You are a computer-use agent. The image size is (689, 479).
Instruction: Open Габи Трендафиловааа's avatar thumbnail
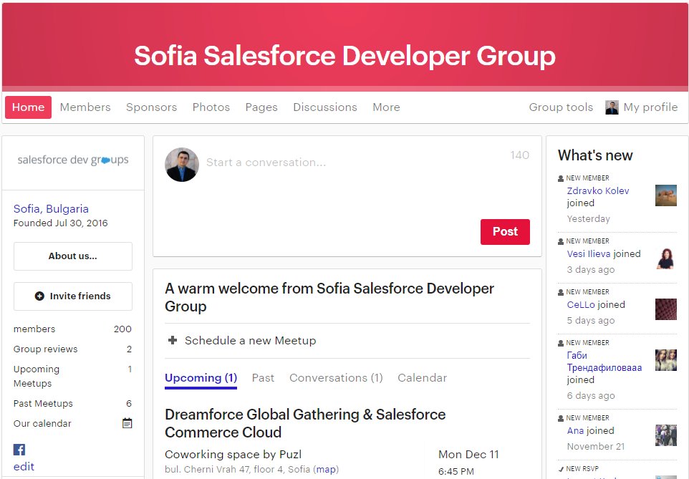coord(665,360)
